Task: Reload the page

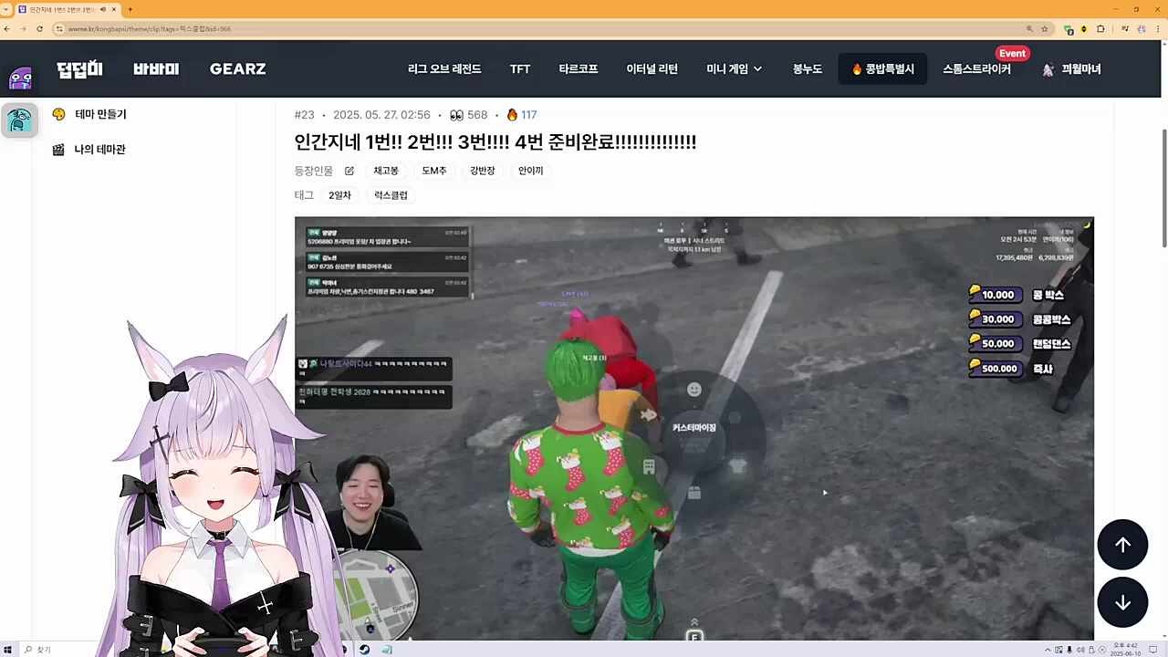Action: click(39, 29)
